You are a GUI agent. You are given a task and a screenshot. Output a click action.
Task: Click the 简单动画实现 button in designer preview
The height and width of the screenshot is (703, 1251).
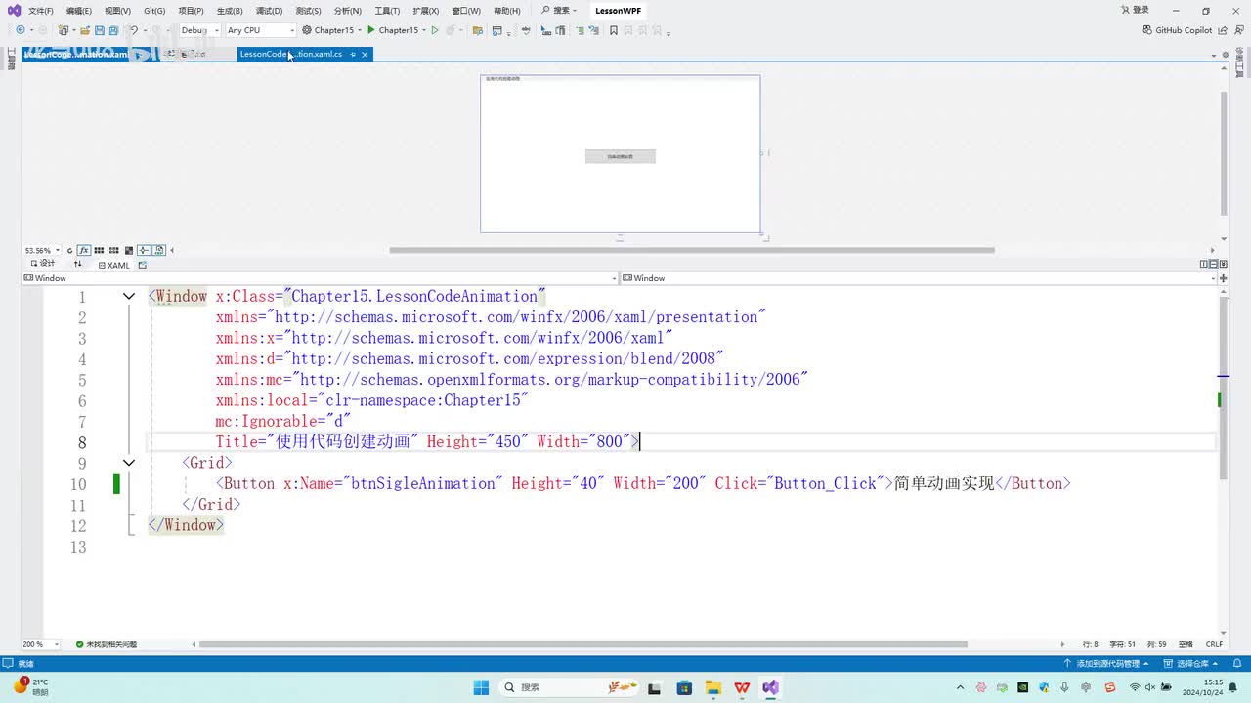coord(621,156)
